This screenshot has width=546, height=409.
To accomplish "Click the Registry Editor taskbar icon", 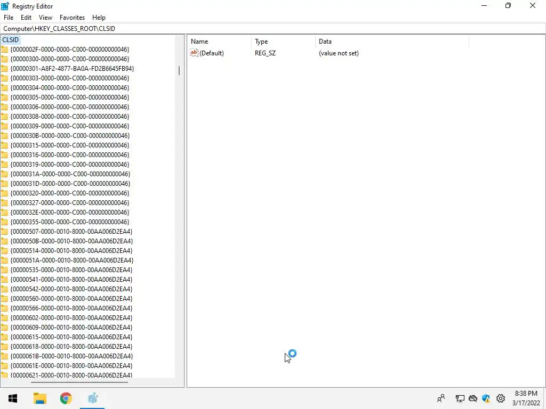I will pyautogui.click(x=92, y=398).
